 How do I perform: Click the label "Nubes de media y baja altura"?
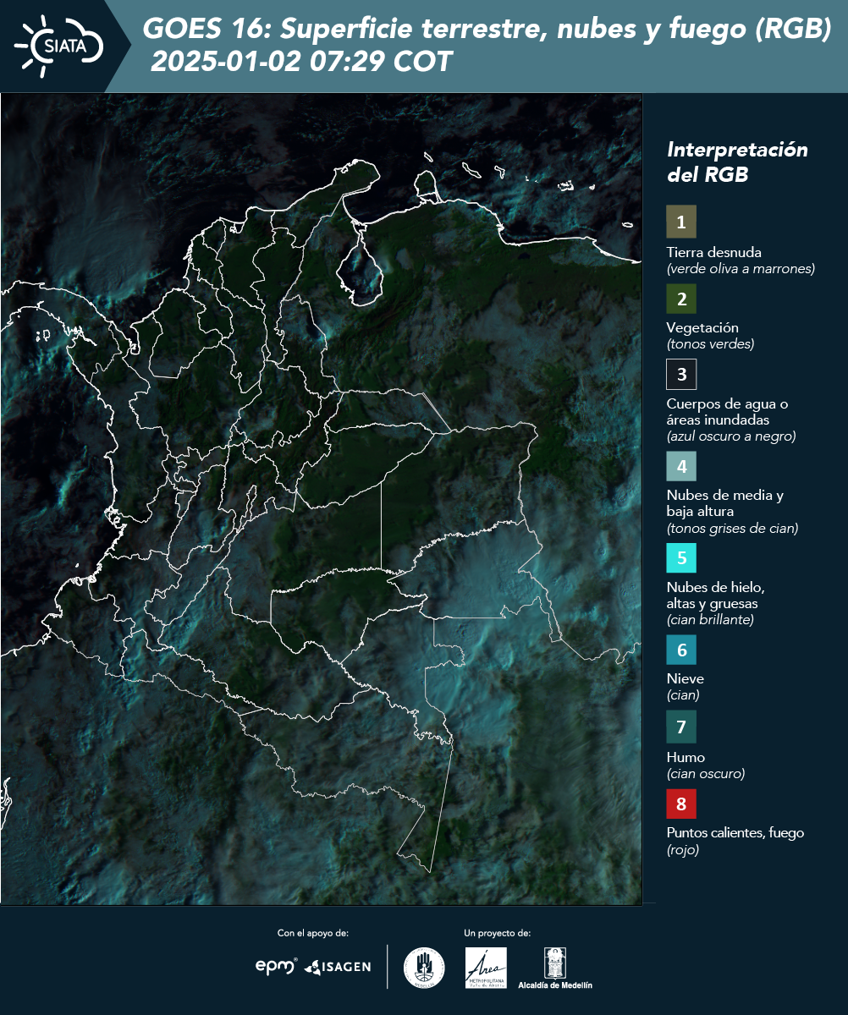(725, 503)
